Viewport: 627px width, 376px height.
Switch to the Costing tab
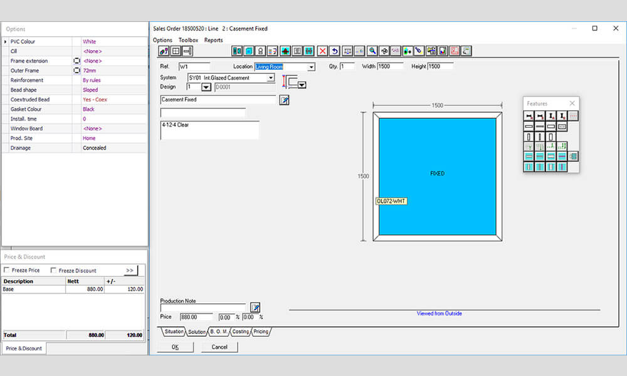pos(240,332)
